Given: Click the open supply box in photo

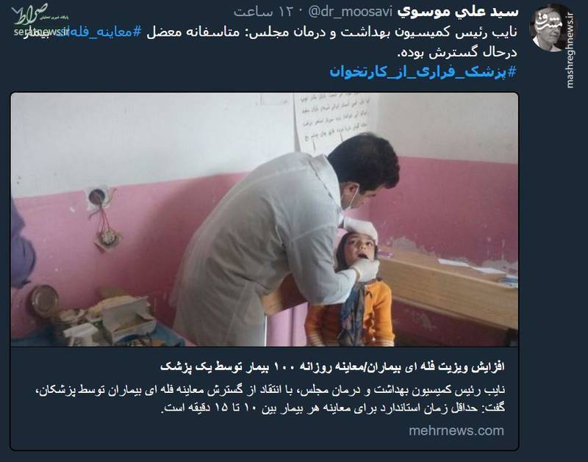Looking at the screenshot, I should pos(126,319).
